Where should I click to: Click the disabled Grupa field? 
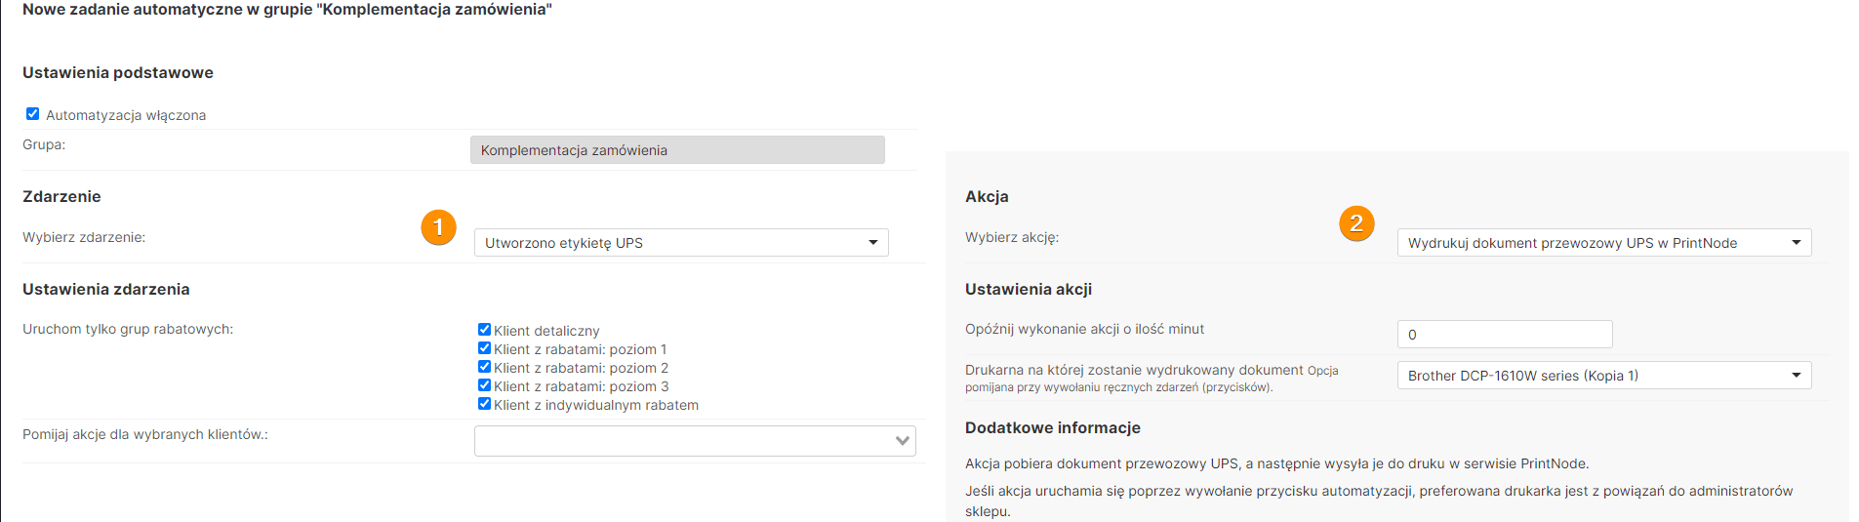pos(676,150)
